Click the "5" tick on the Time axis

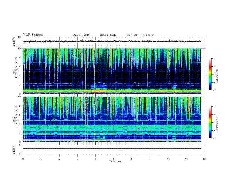[x=114, y=159]
